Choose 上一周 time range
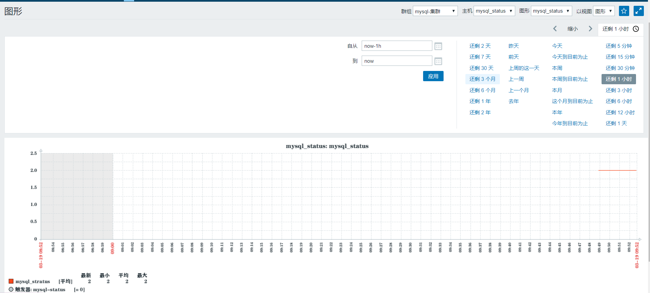 516,79
